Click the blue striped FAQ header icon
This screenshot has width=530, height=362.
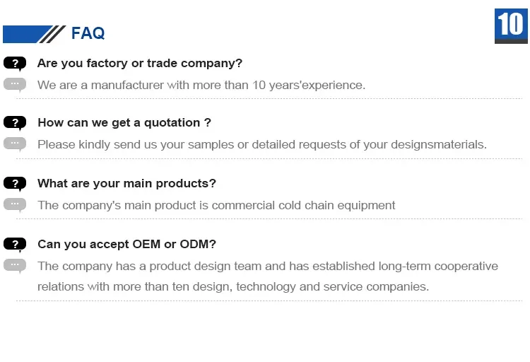coord(34,34)
